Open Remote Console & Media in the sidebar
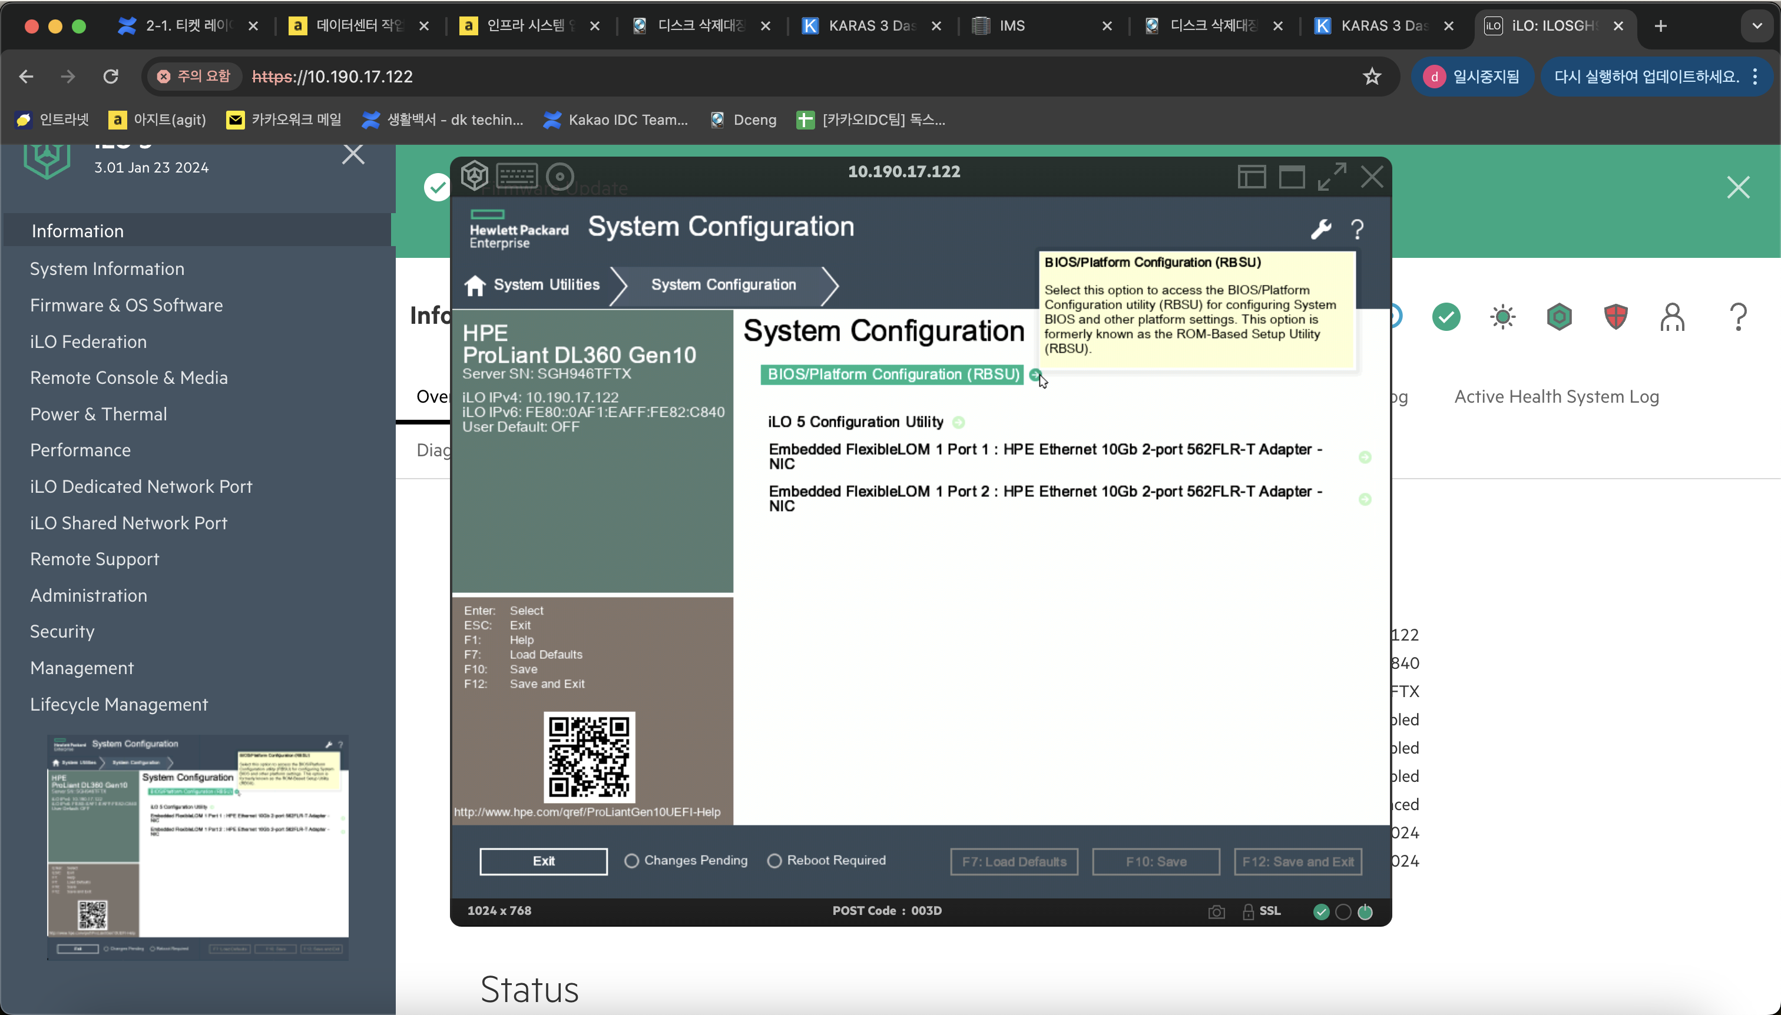 (129, 378)
